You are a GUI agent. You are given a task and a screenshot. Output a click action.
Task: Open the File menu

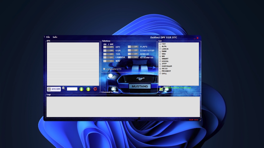tap(48, 37)
